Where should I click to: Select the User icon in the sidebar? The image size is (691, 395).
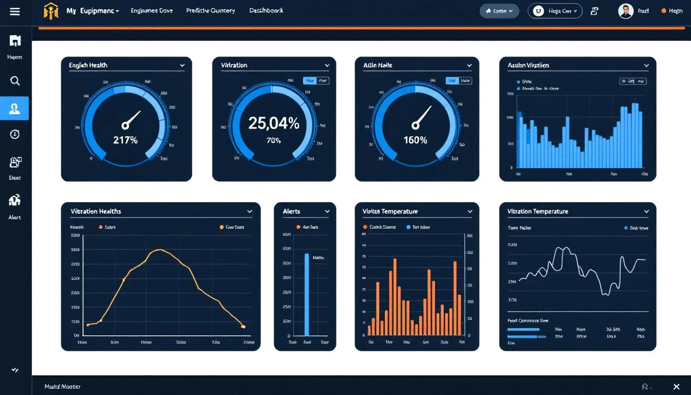point(14,162)
